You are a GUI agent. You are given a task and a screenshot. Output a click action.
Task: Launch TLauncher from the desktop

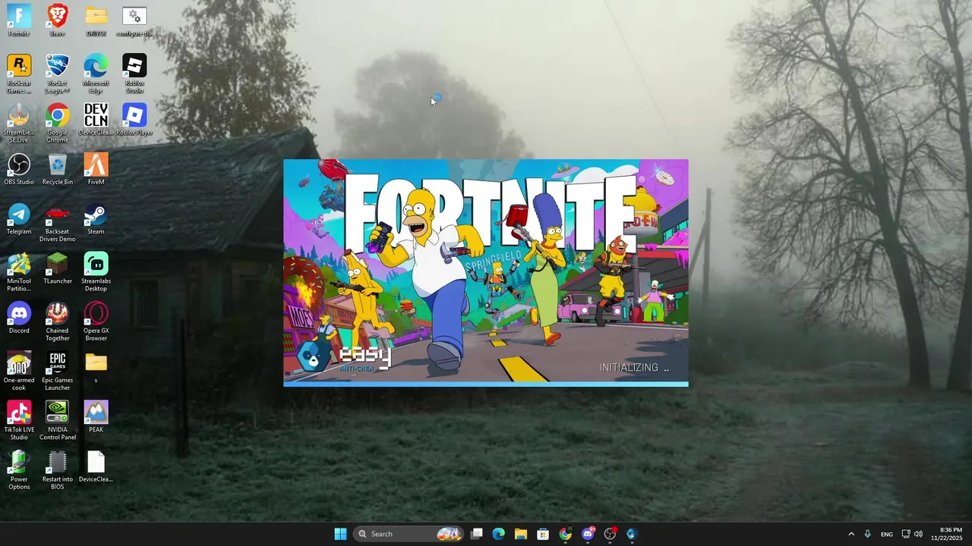[57, 268]
